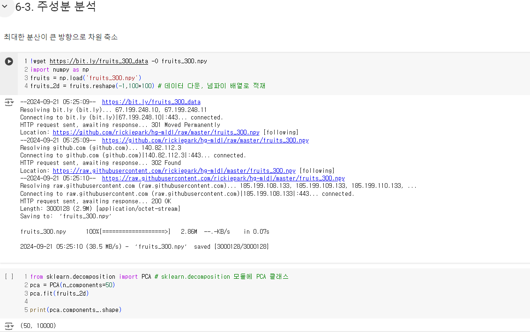Click the pca.fit(fruits_2d) line
The image size is (530, 334).
[x=59, y=293]
